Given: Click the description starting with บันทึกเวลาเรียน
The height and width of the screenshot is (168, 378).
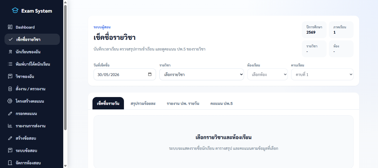Looking at the screenshot, I should 150,49.
